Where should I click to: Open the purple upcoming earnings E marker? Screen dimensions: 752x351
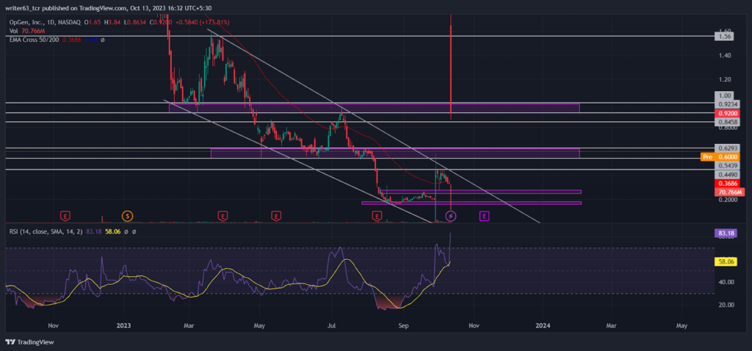(x=485, y=217)
